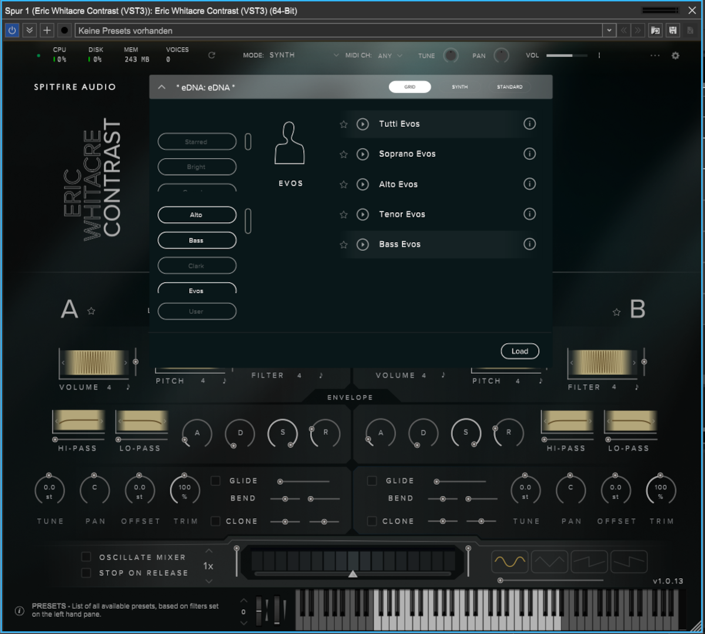Enable GLIDE checkbox for bay B

coord(372,481)
